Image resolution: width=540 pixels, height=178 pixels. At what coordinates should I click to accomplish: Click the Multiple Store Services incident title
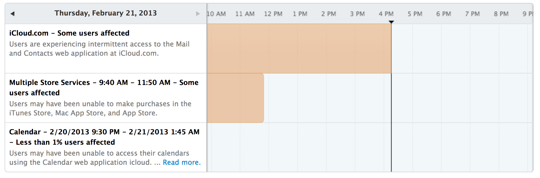click(104, 88)
